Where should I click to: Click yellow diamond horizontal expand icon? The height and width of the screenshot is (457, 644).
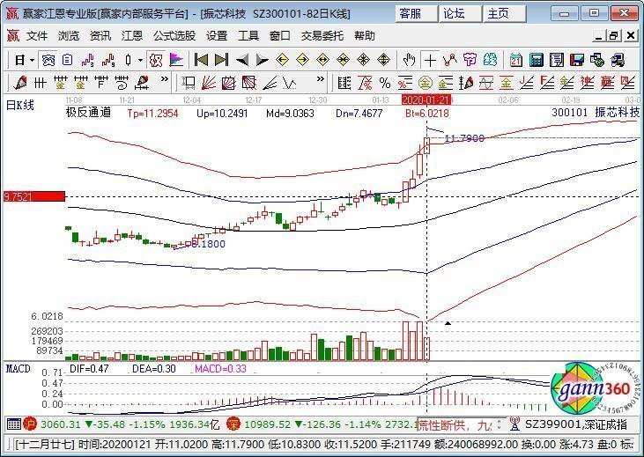(x=322, y=61)
